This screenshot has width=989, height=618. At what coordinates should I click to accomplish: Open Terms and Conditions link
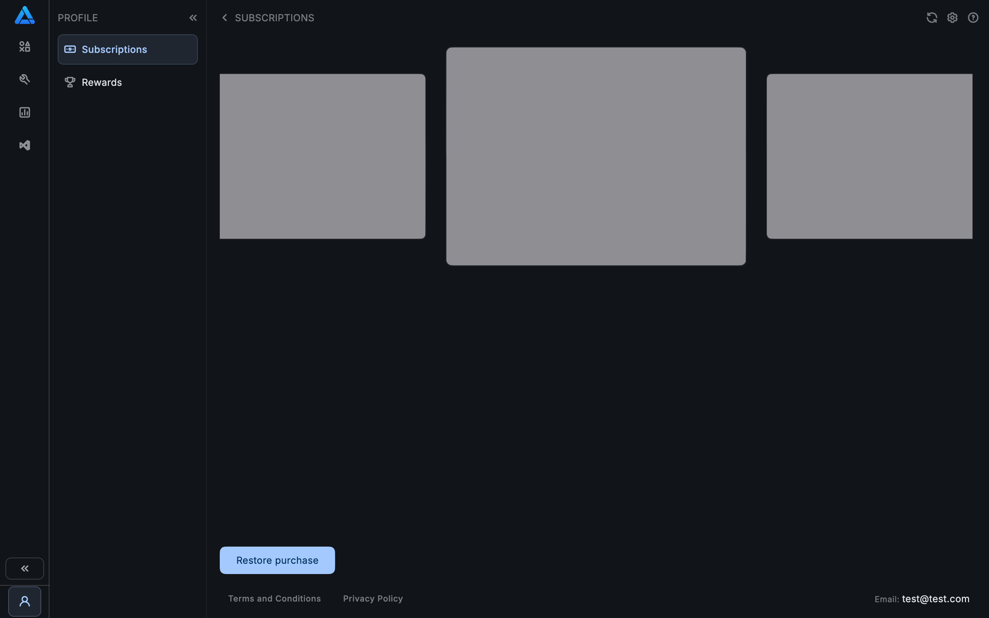coord(274,598)
